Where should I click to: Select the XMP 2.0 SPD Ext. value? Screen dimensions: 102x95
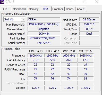89,24
